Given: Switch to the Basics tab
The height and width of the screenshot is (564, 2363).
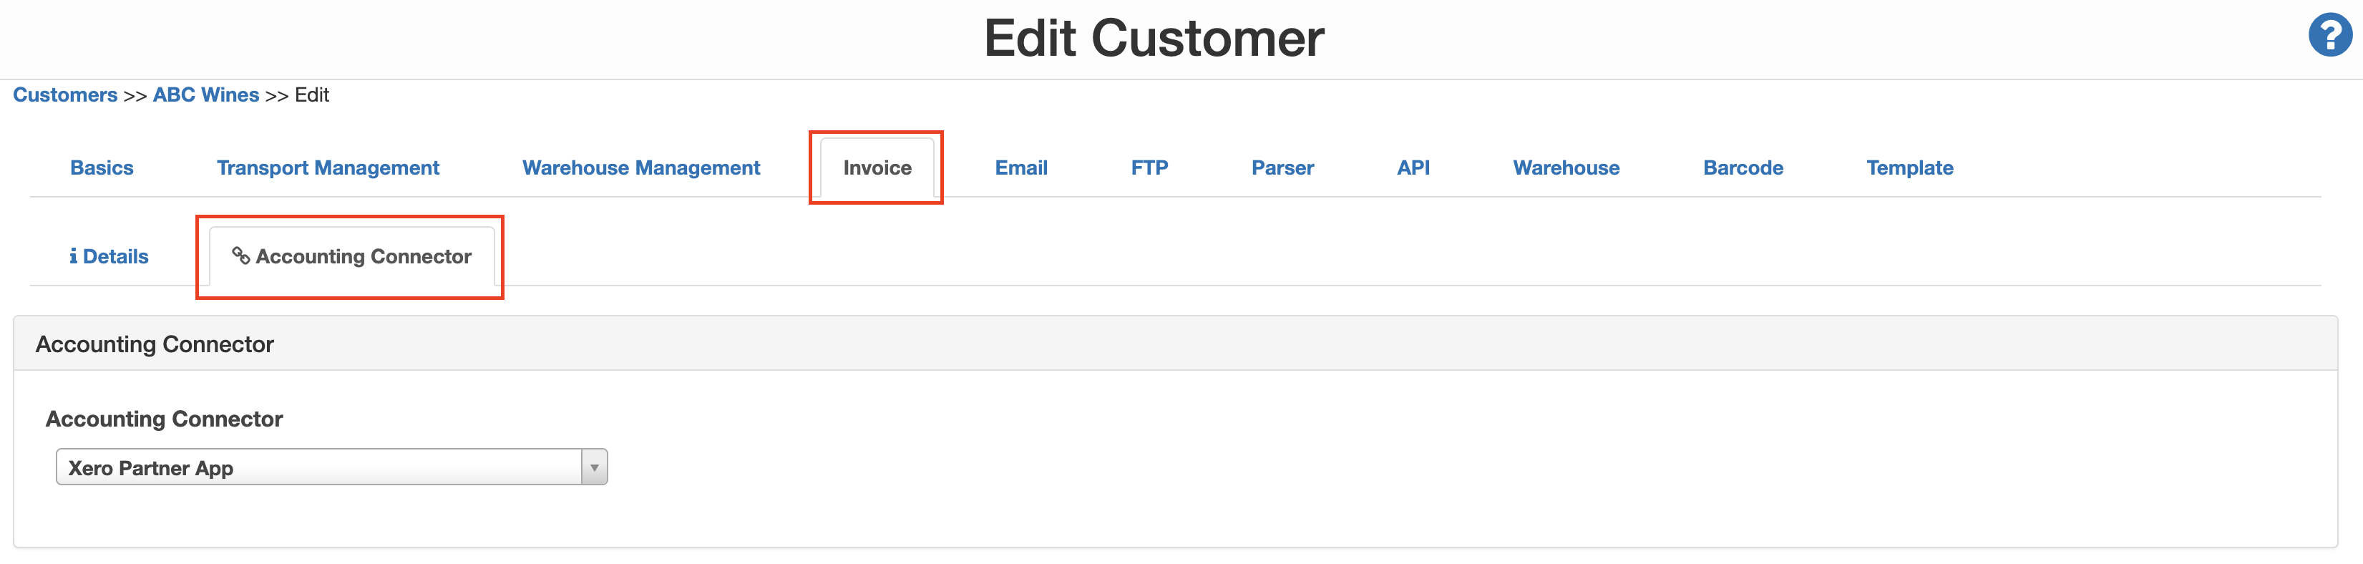Looking at the screenshot, I should (101, 167).
